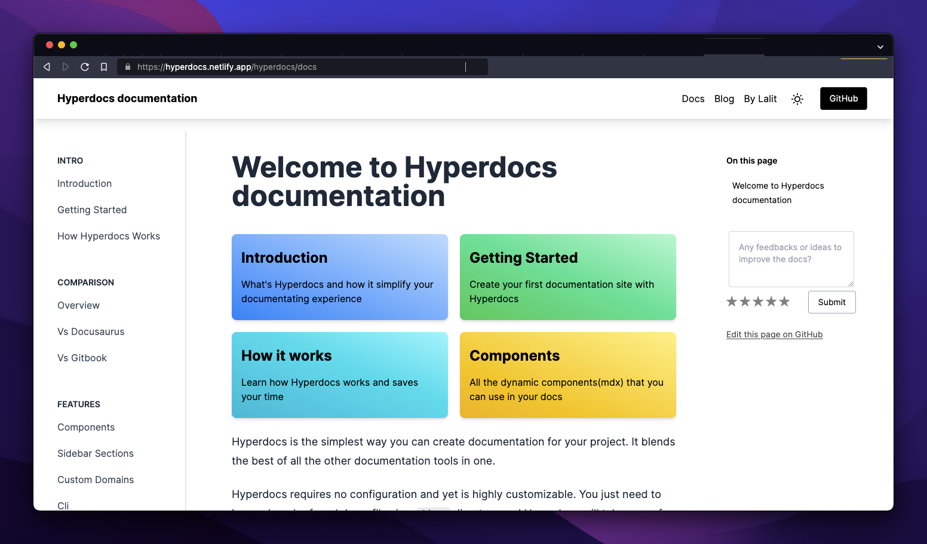
Task: Click the feedback text input area
Action: [x=791, y=259]
